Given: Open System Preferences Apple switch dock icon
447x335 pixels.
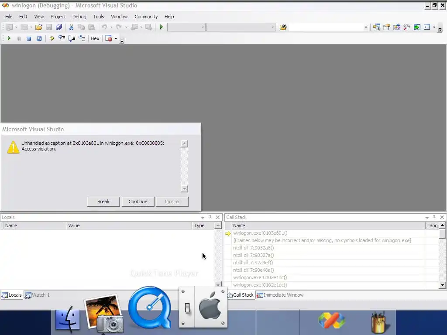Looking at the screenshot, I should click(203, 308).
